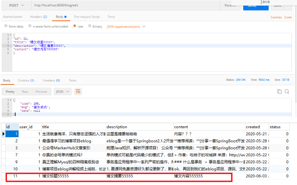The height and width of the screenshot is (185, 297).
Task: Click the created column header
Action: (257, 127)
